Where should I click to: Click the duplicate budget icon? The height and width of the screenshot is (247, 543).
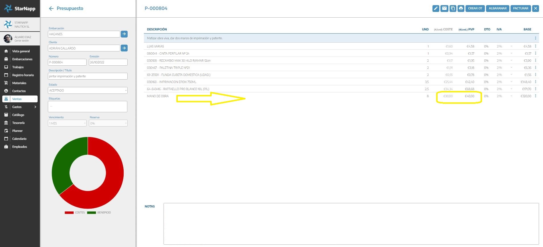[x=453, y=9]
